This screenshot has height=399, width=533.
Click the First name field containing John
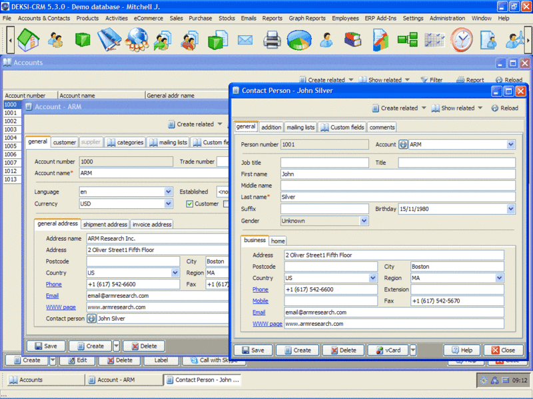click(x=398, y=174)
